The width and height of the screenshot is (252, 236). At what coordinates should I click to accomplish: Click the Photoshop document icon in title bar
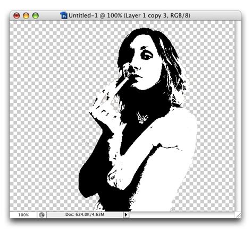click(64, 15)
